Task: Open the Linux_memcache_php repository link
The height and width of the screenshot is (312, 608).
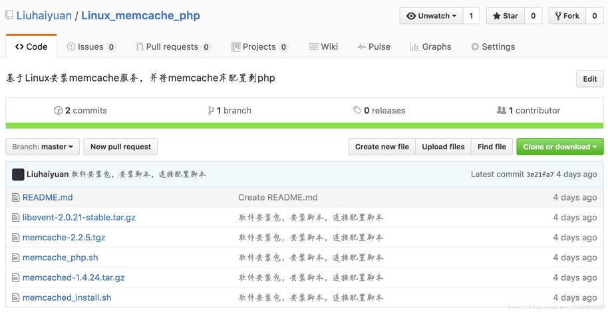Action: 141,16
